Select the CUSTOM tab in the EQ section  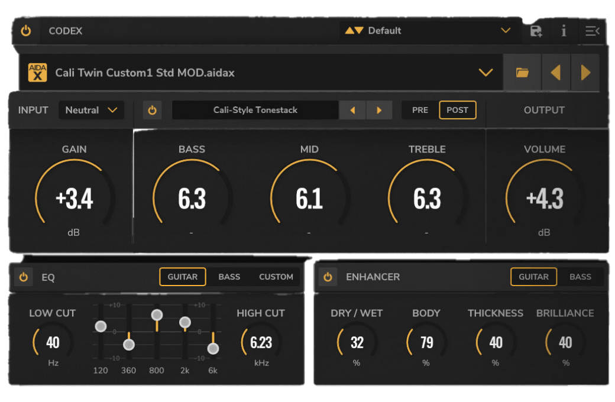[276, 277]
